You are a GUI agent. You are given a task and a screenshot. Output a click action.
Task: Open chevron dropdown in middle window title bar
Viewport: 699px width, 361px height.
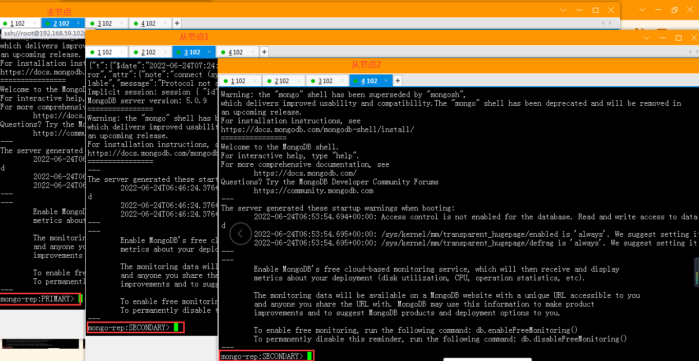point(647,38)
